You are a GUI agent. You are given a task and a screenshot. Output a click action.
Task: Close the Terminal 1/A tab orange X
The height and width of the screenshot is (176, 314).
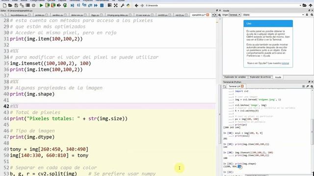(242, 86)
